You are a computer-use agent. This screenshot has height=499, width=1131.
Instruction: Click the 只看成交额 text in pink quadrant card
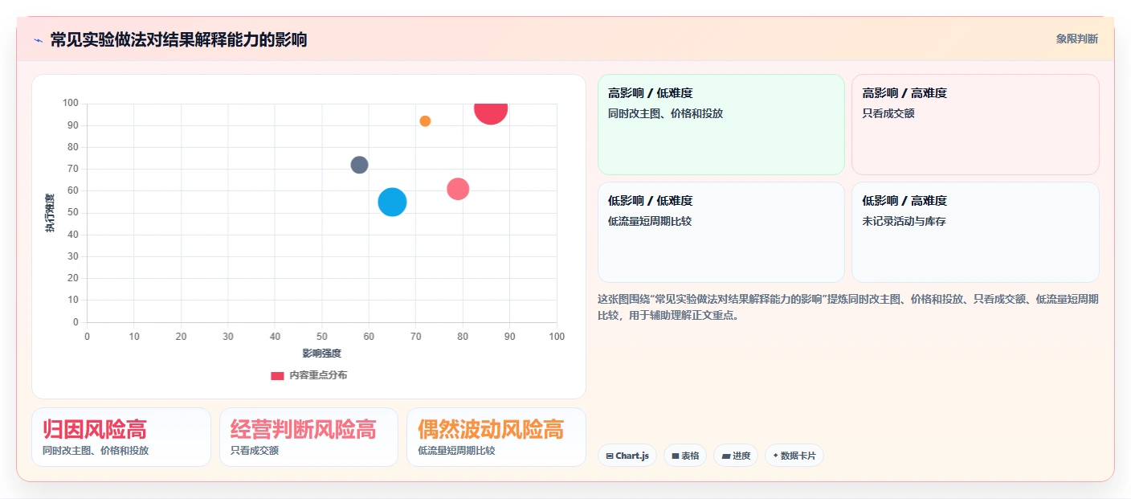pos(888,113)
